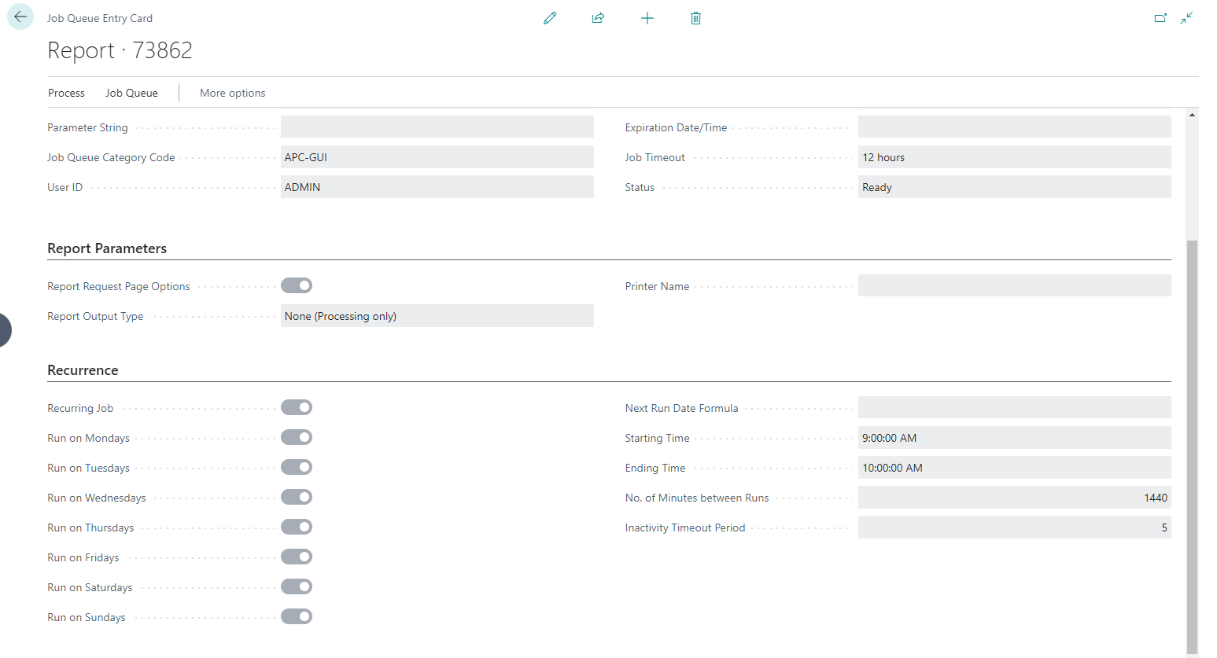Click the User ID field showing ADMIN
Viewport: 1217px width, 658px height.
coord(437,187)
